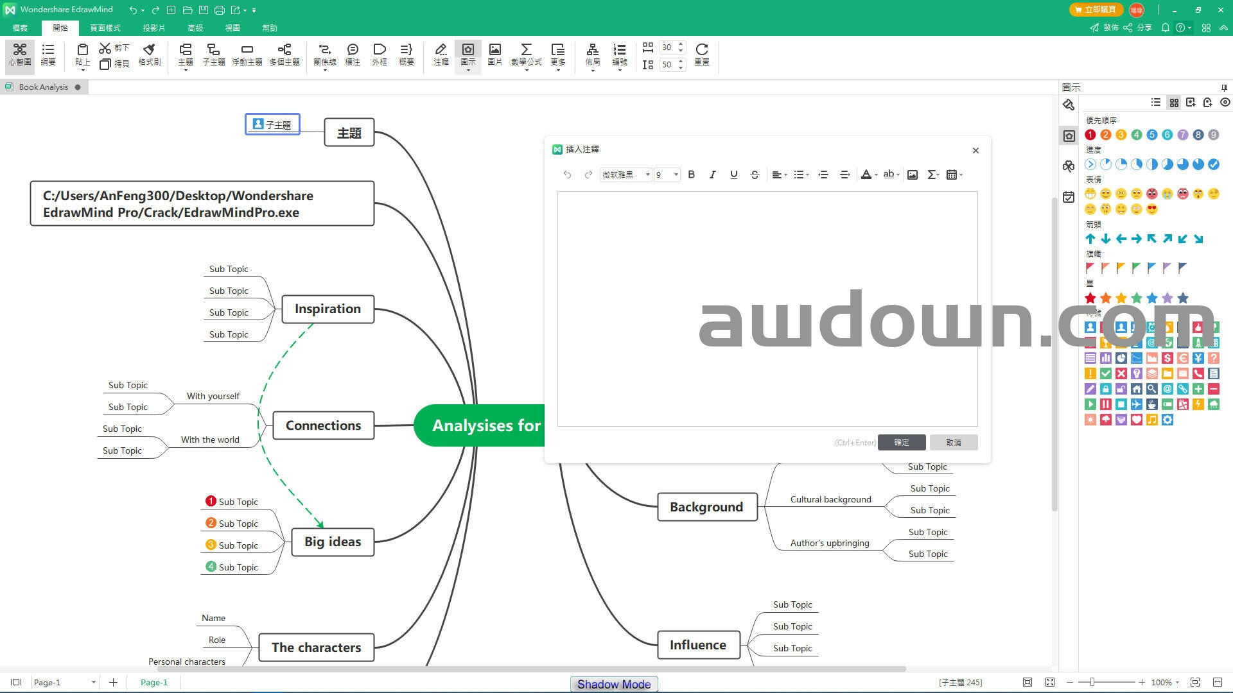Open the clipart (clover) sidebar panel
Image resolution: width=1233 pixels, height=693 pixels.
[x=1069, y=166]
